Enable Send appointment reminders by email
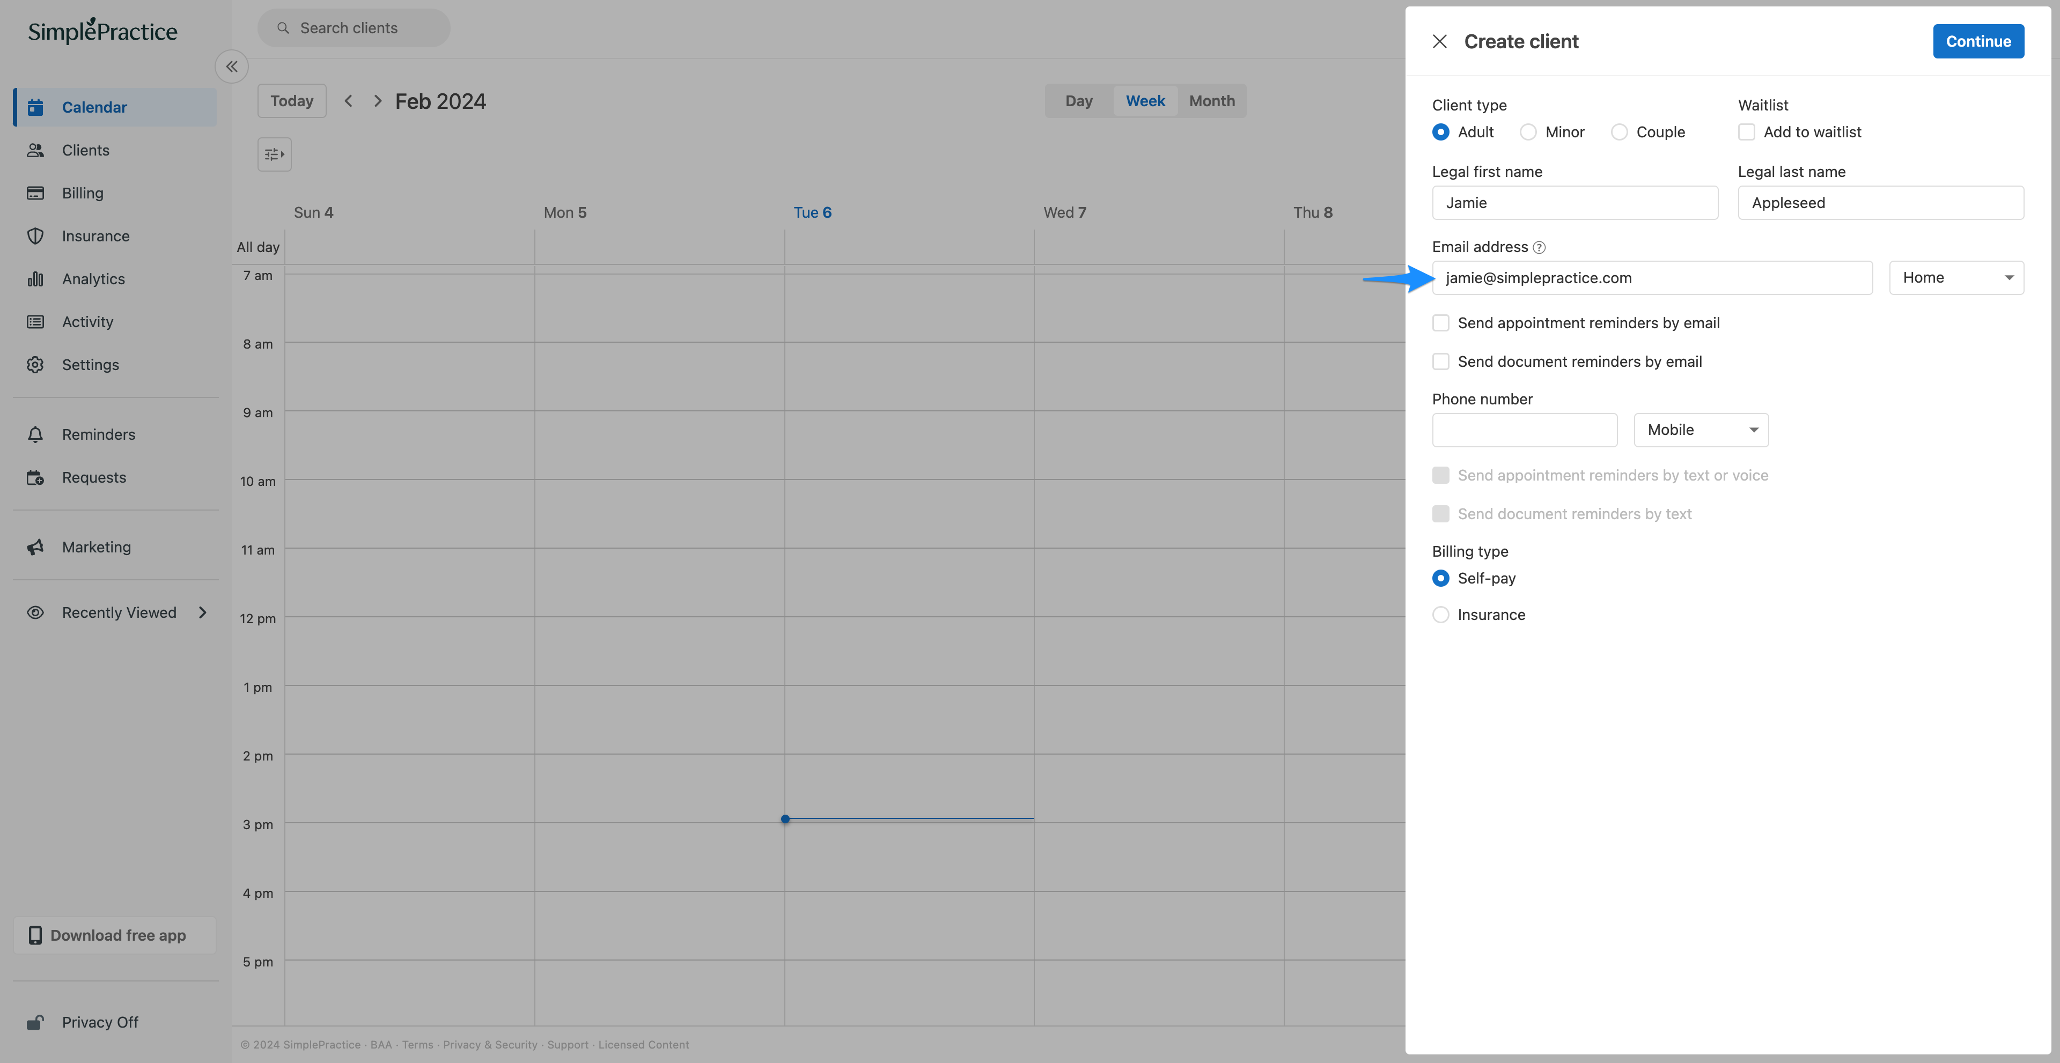Image resolution: width=2060 pixels, height=1063 pixels. [1441, 322]
